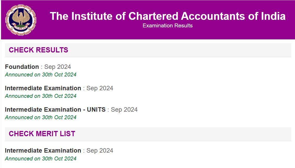Viewport: 295px width, 168px height.
Task: Click the word UNITS in results list
Action: pos(96,110)
